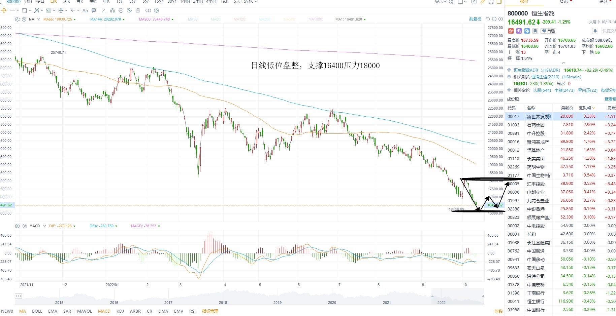Screen dimensions: 616x316
Task: Expand MACD DIF value dropdown
Action: point(74,226)
